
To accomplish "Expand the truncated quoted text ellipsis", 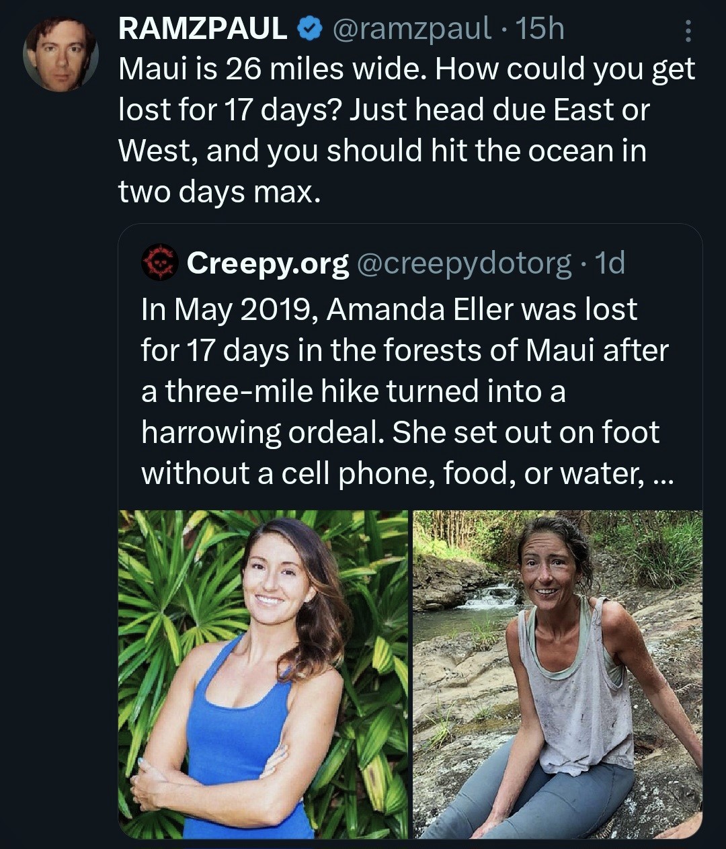I will pyautogui.click(x=661, y=475).
